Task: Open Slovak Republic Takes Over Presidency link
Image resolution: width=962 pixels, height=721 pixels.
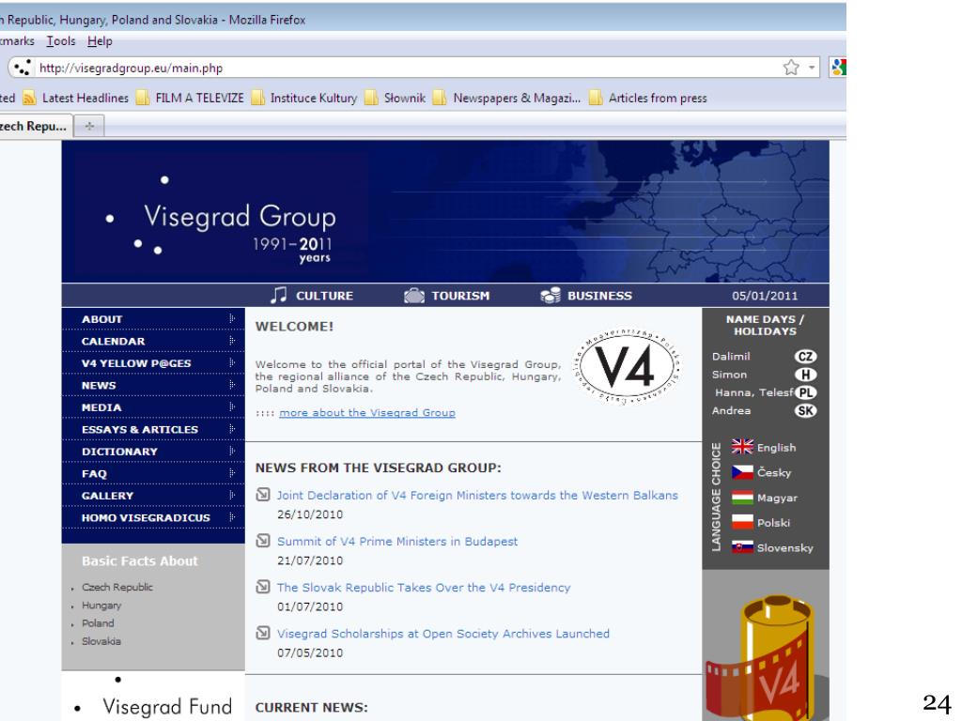Action: (424, 588)
